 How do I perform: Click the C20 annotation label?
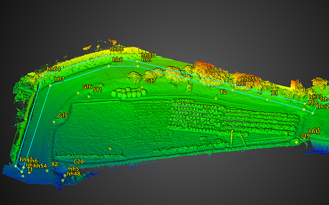[78, 161]
